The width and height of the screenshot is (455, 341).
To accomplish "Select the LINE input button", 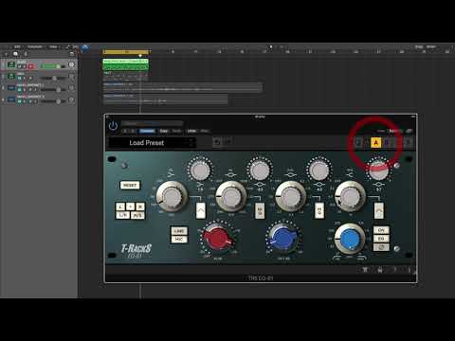I will point(179,231).
